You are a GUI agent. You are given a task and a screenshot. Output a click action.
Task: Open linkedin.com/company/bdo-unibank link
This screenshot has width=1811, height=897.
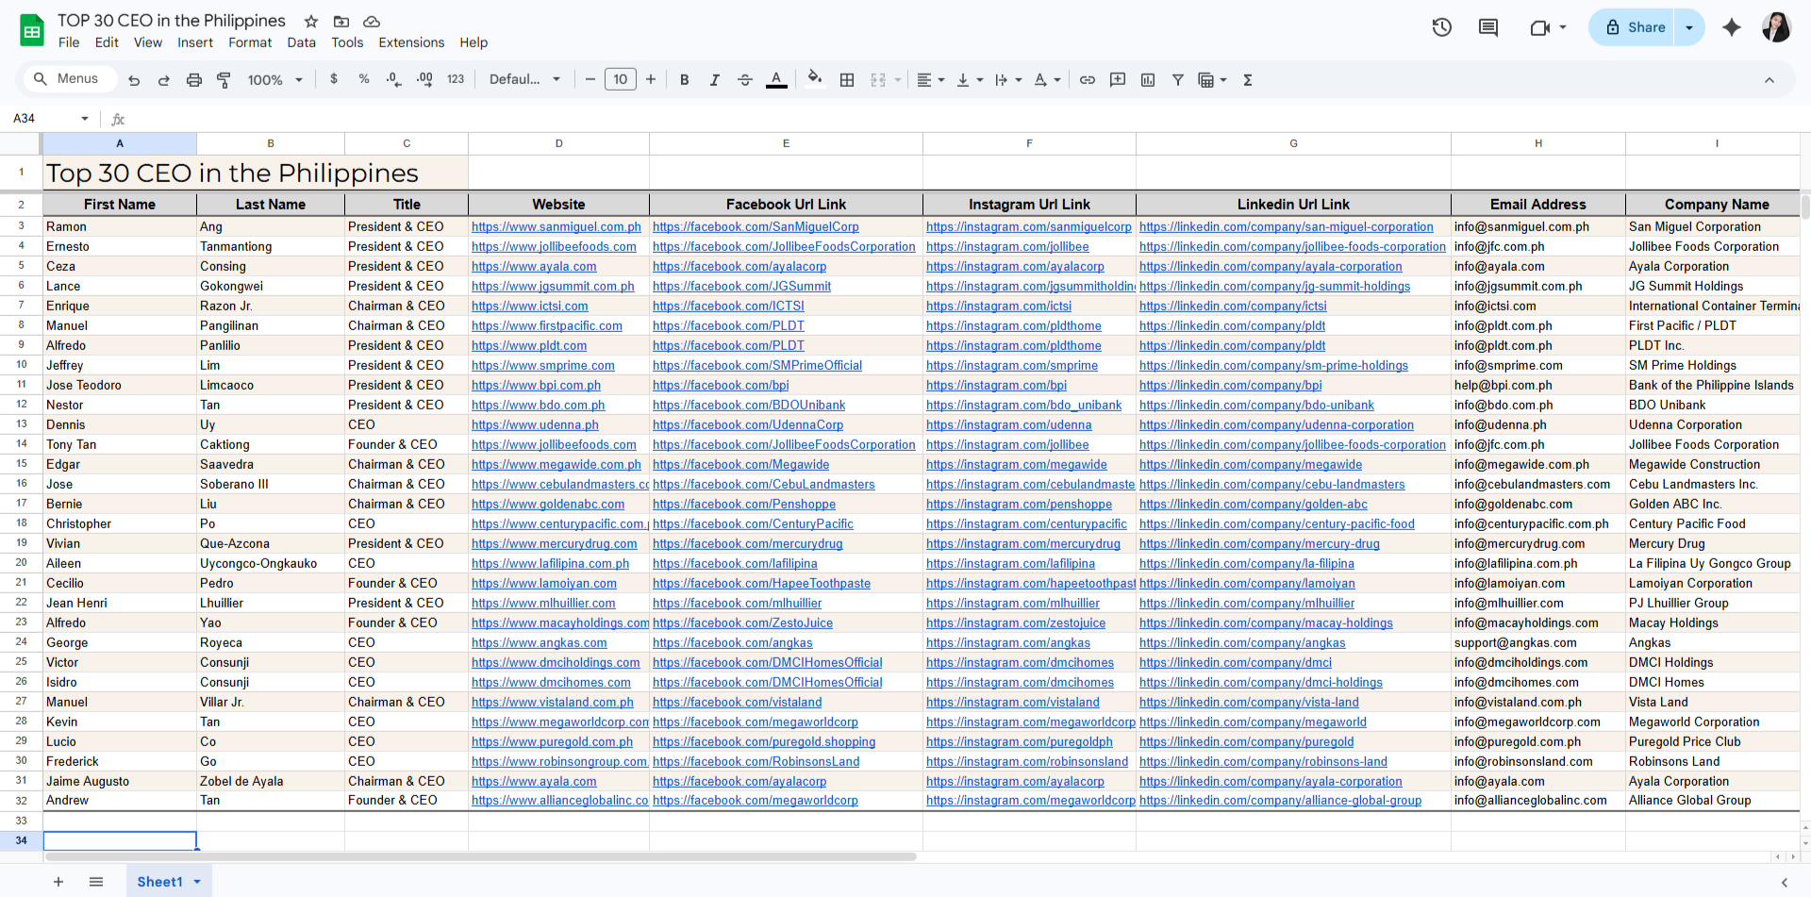pos(1256,406)
